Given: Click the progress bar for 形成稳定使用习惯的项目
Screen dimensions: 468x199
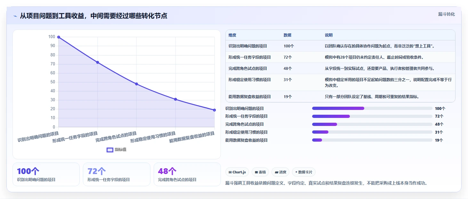Looking at the screenshot, I should click(x=372, y=132).
